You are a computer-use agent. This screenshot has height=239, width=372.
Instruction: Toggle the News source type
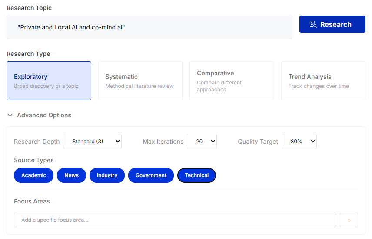click(x=71, y=175)
